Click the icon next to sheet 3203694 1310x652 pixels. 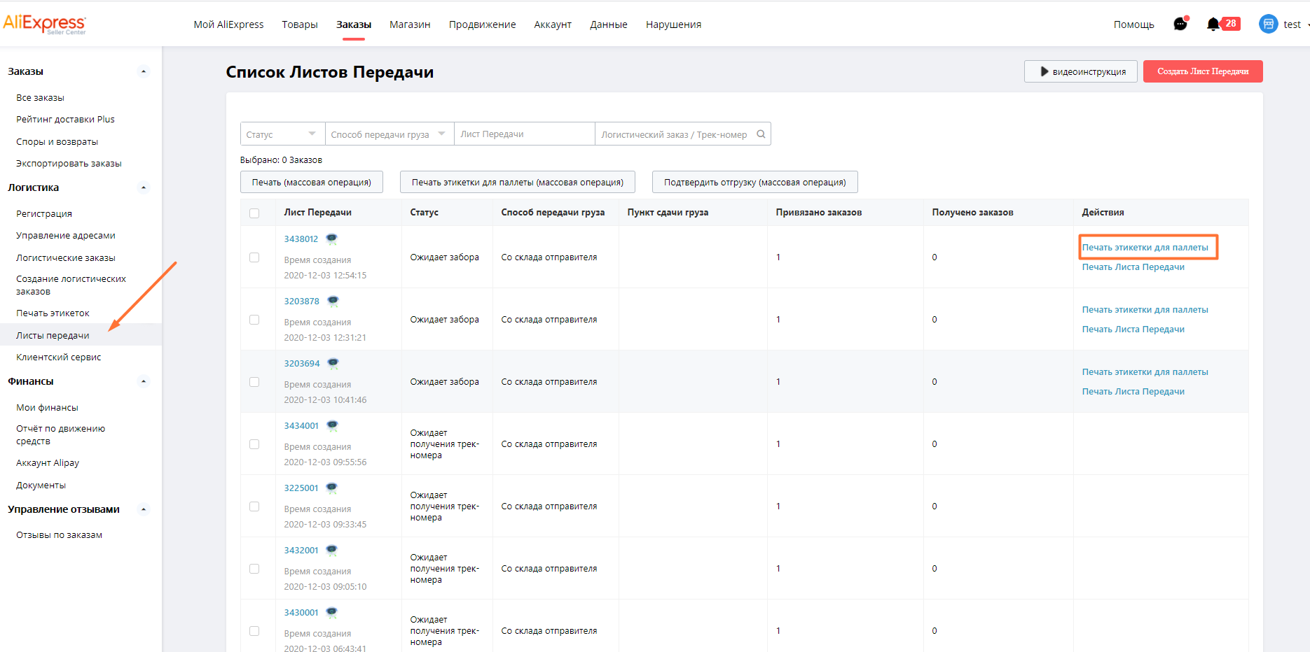point(333,363)
